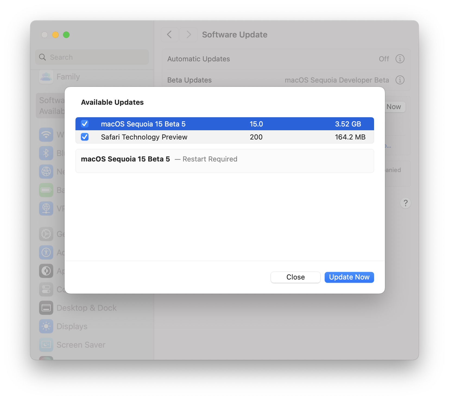Select the Displays sidebar icon
The image size is (449, 400).
pyautogui.click(x=46, y=326)
